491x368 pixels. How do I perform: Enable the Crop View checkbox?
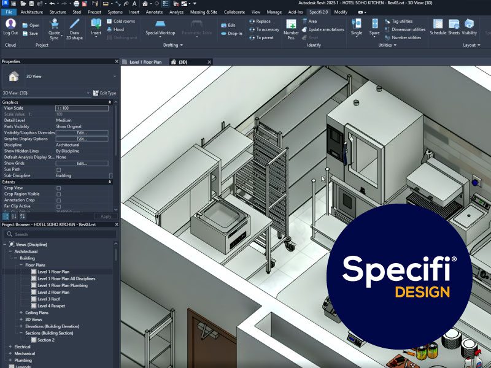tap(58, 188)
